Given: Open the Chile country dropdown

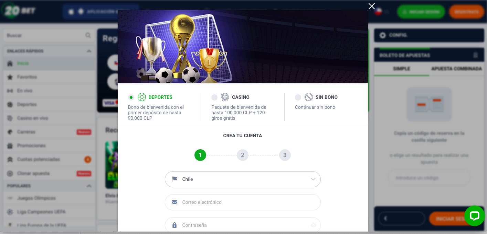Looking at the screenshot, I should (243, 179).
